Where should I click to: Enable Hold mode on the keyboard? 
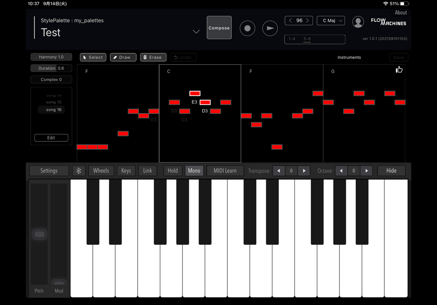click(x=172, y=170)
